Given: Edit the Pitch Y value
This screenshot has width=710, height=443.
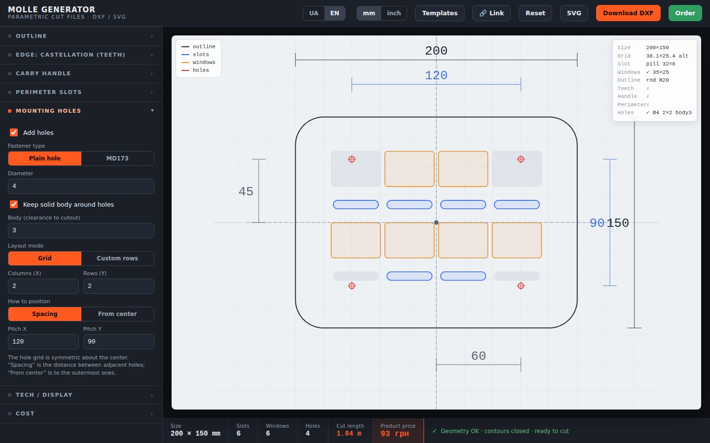Looking at the screenshot, I should (x=119, y=342).
